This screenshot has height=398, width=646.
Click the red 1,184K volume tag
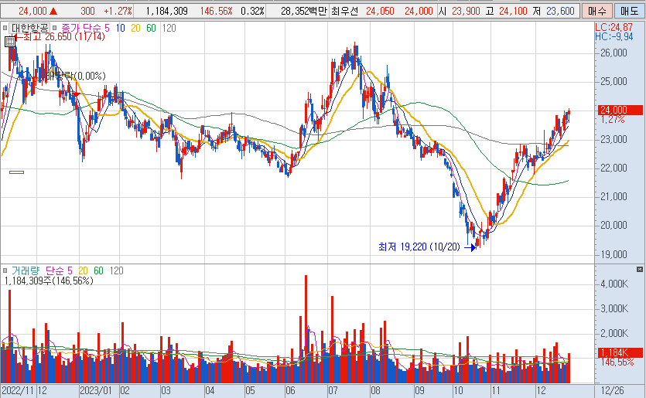click(620, 352)
